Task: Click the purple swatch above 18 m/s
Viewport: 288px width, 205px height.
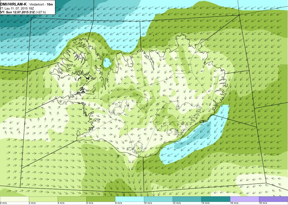Action: [274, 199]
